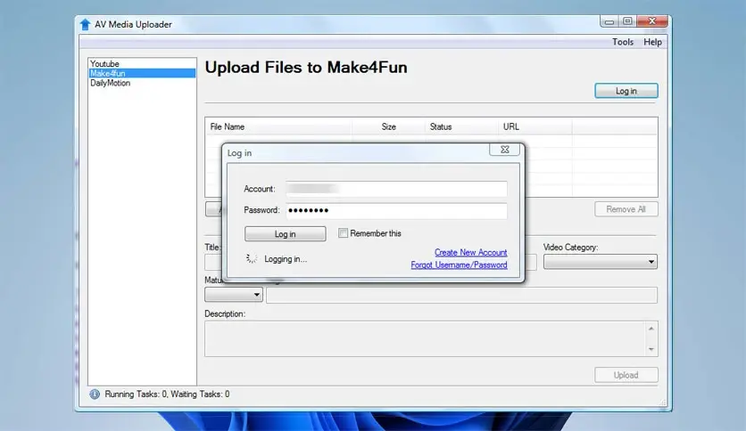This screenshot has height=431, width=746.
Task: Click the Log in button in the dialog
Action: click(x=285, y=234)
